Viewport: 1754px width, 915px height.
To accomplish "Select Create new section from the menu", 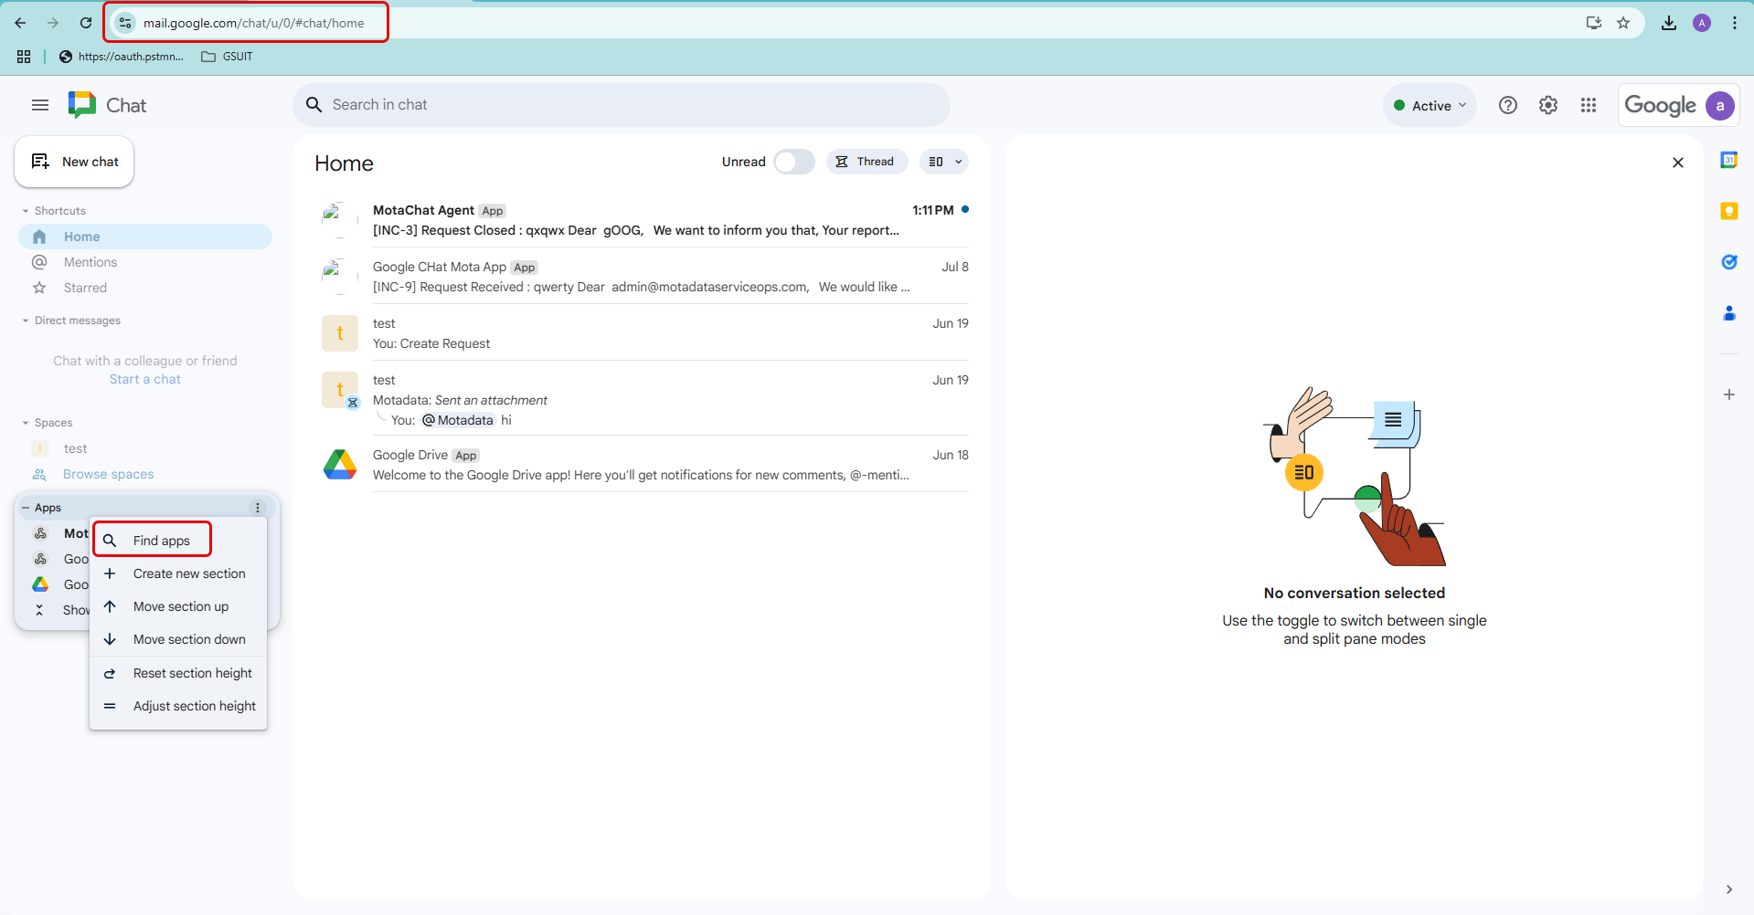I will 187,573.
